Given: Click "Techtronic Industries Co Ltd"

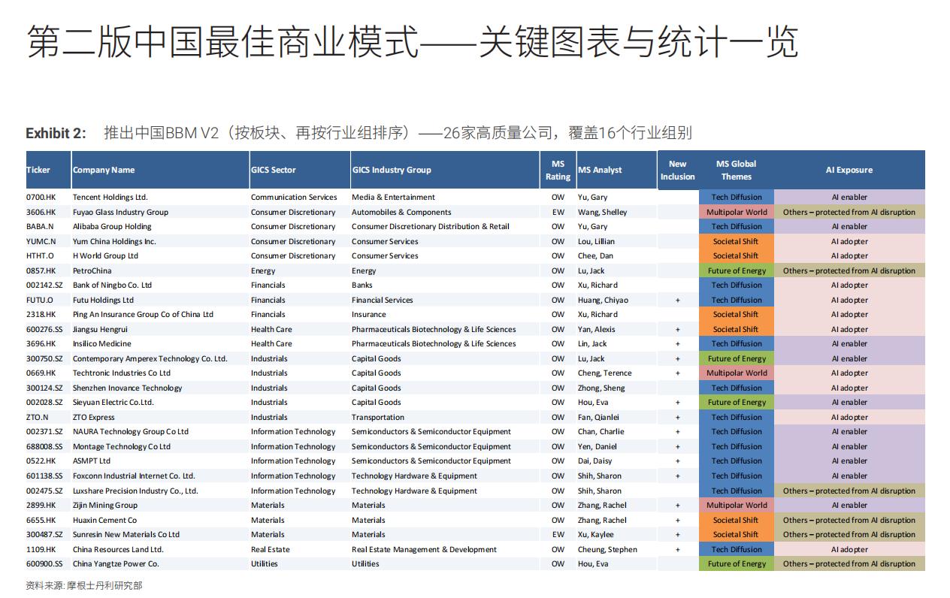Looking at the screenshot, I should (x=122, y=373).
